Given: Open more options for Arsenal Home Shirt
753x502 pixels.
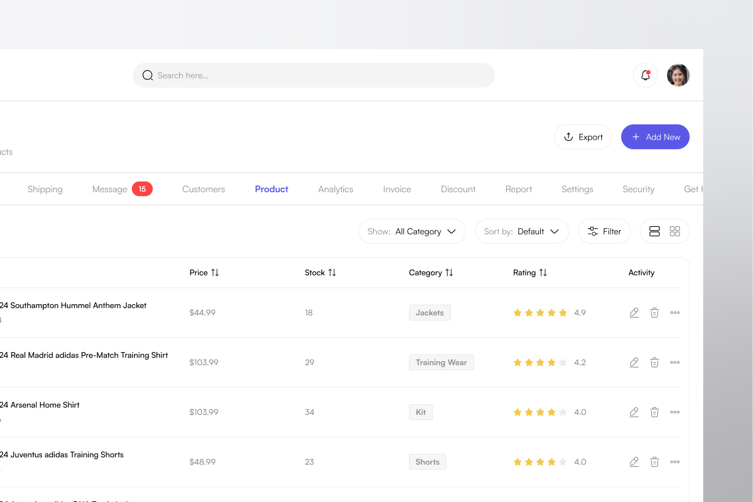Looking at the screenshot, I should [x=675, y=412].
